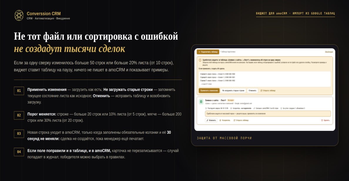The height and width of the screenshot is (181, 349).
Task: Click the 'и ещё 57 строк' text
Action: coord(206,84)
